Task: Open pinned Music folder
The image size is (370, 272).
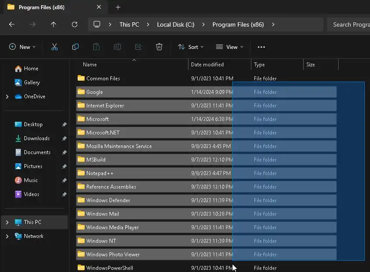Action: [31, 180]
